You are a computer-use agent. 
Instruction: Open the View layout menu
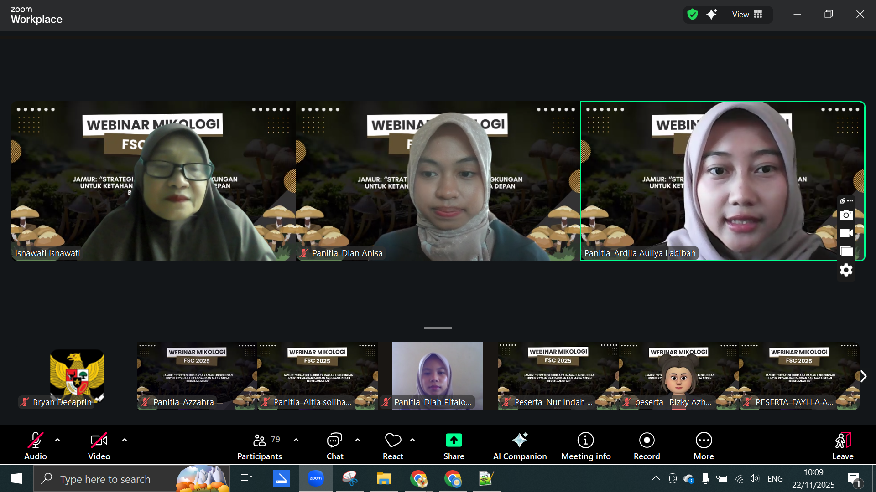[747, 15]
